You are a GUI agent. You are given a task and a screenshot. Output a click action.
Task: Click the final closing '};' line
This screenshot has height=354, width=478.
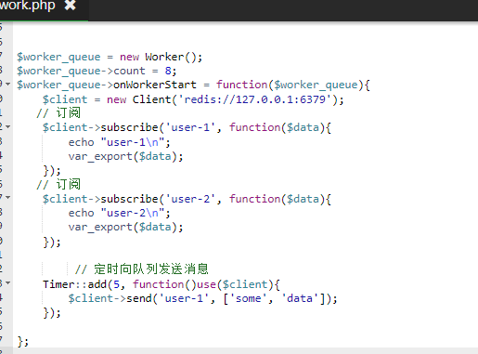(x=23, y=342)
